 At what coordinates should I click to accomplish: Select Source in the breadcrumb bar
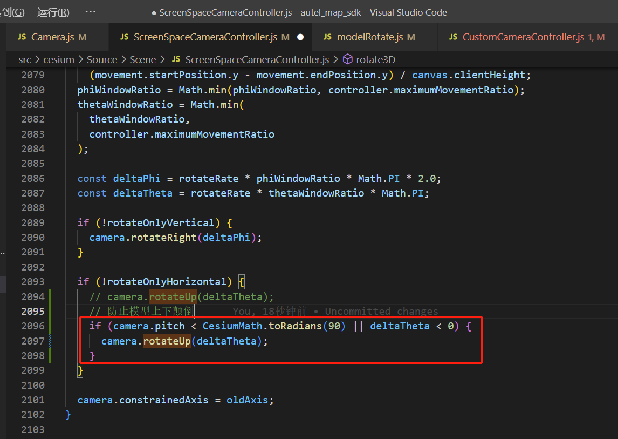102,59
